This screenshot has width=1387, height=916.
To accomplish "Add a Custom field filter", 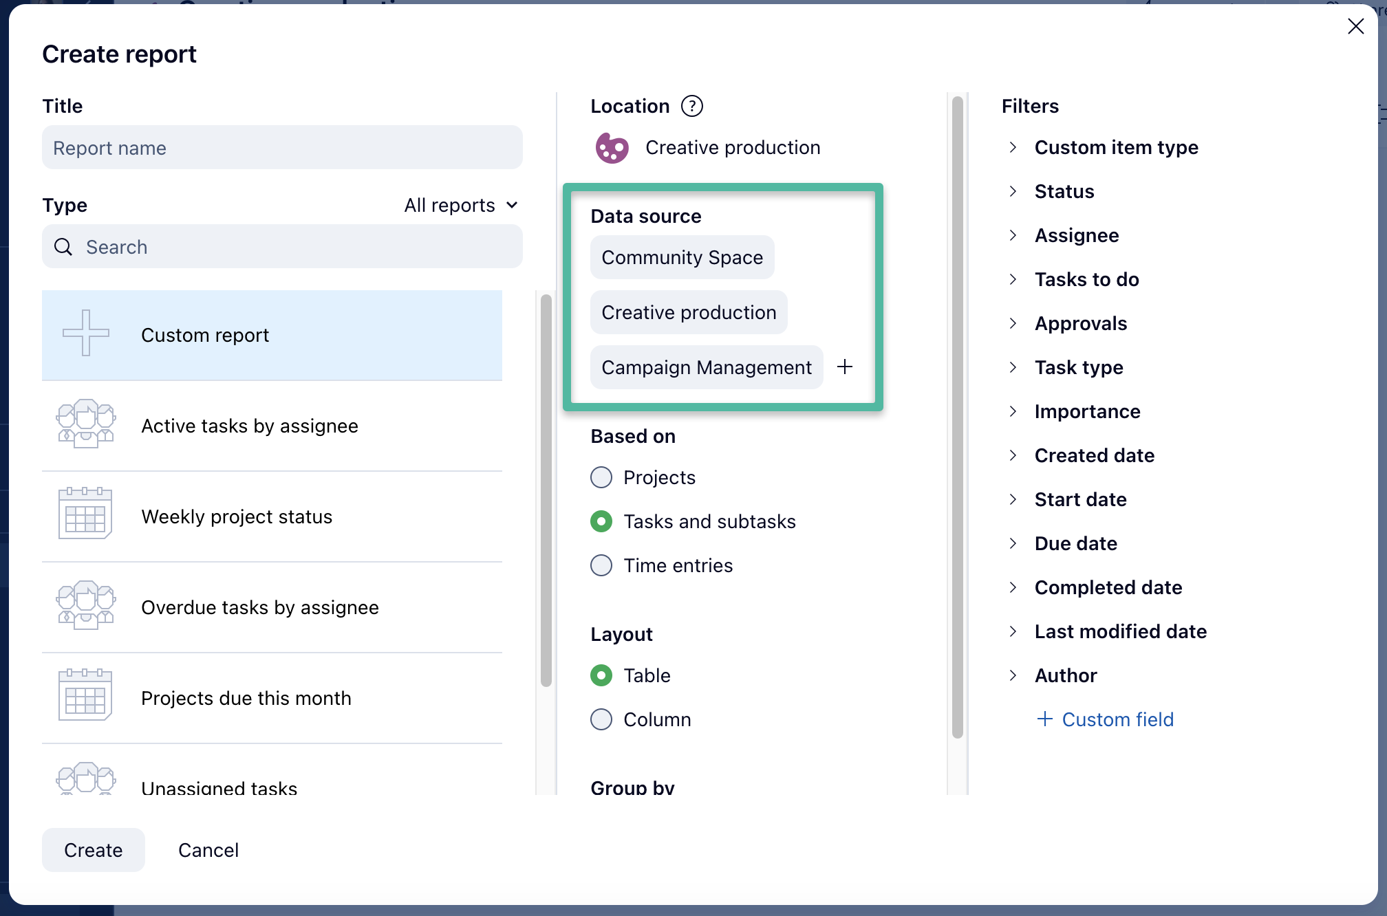I will pyautogui.click(x=1106, y=719).
